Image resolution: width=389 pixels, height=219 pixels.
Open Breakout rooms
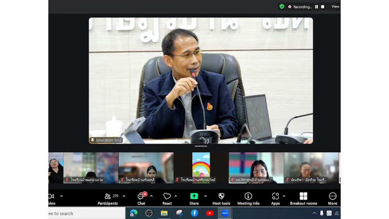303,199
